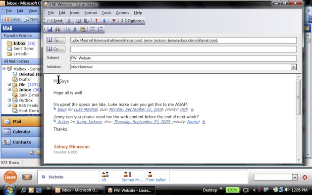Click the Jenny Jackson assignee link

click(x=89, y=122)
